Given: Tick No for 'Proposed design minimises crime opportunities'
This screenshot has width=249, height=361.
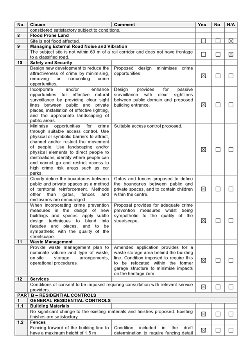Looking at the screenshot, I should click(218, 76).
